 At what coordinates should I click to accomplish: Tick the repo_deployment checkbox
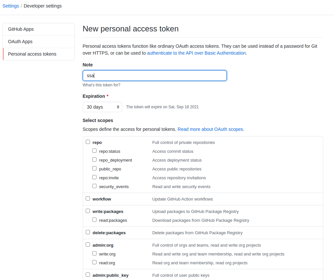click(x=94, y=160)
